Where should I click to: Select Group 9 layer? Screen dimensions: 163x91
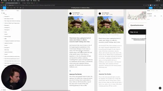[x=6, y=45]
